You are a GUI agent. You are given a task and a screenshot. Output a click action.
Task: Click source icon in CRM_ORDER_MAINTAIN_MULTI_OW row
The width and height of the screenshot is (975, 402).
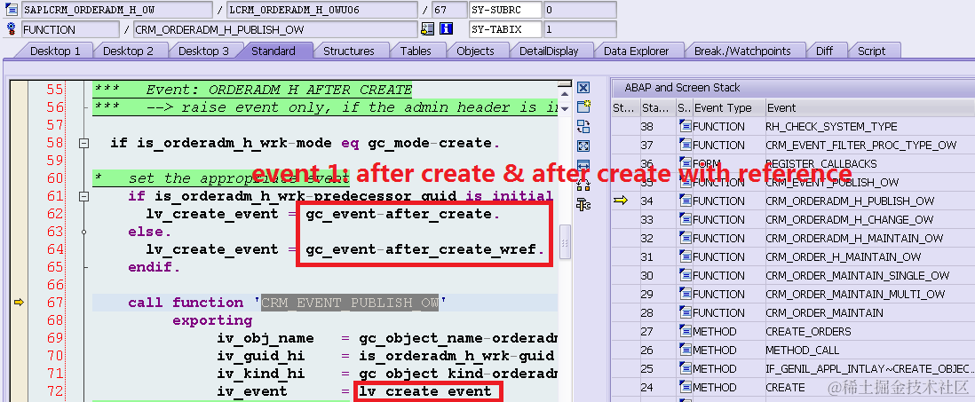click(x=686, y=294)
